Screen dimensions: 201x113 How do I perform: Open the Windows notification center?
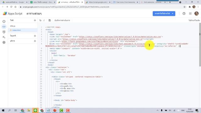197,110
